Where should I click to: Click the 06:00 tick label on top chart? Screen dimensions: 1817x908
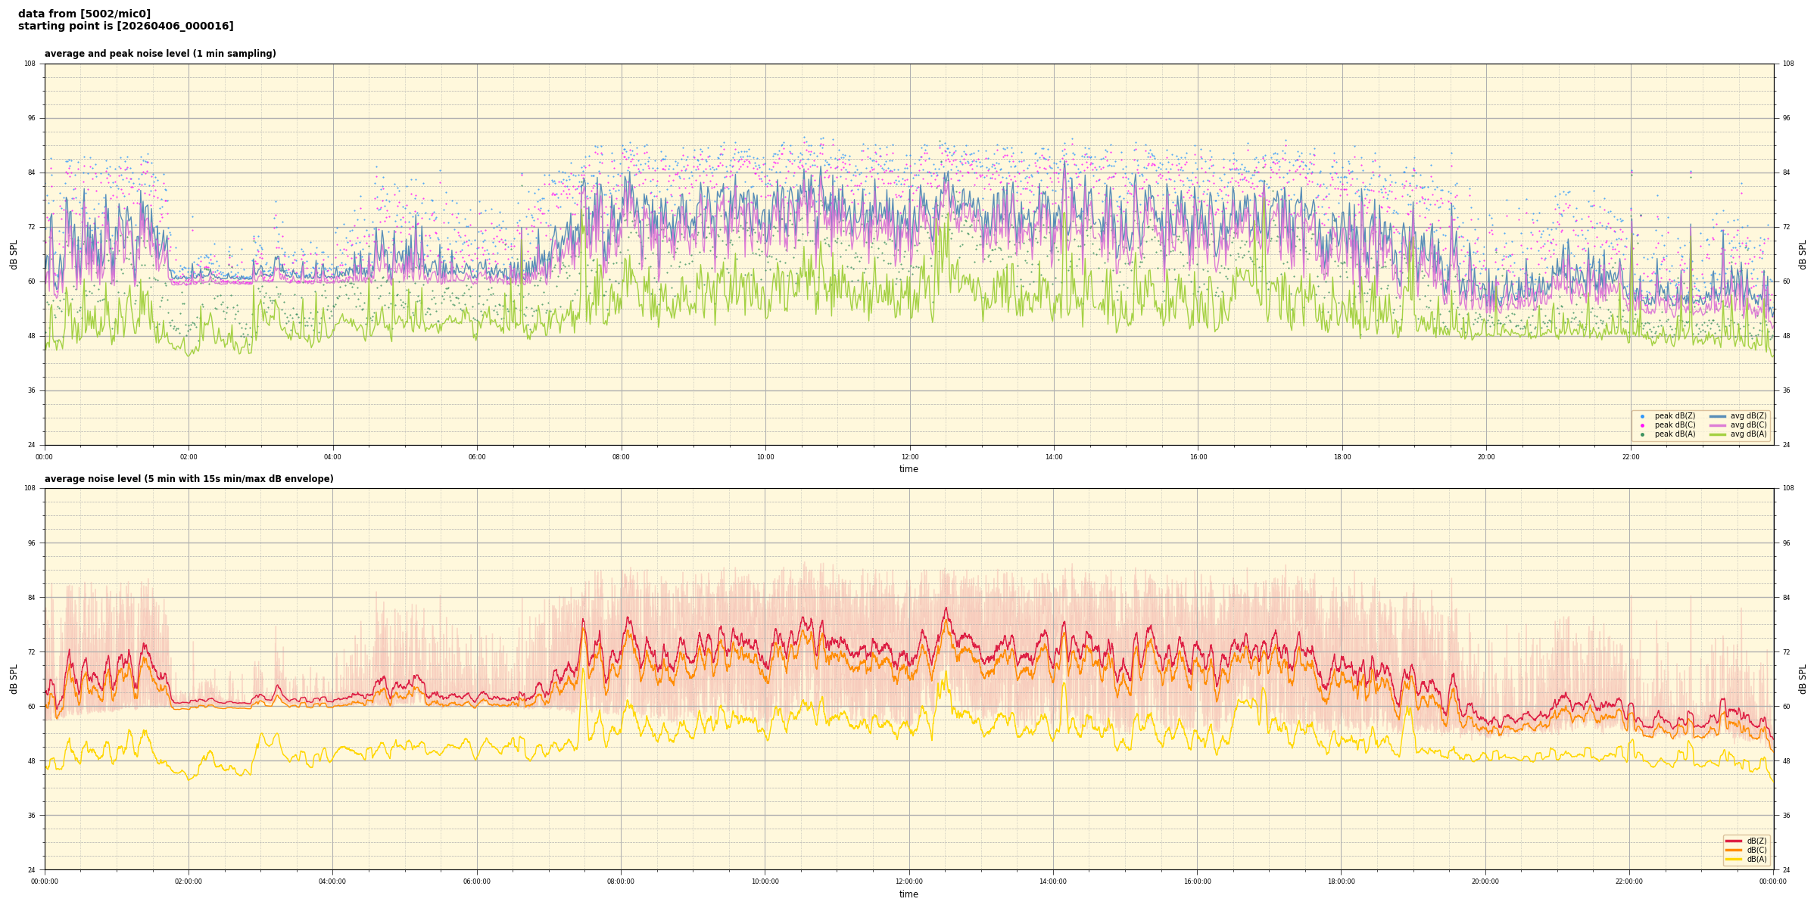[477, 457]
